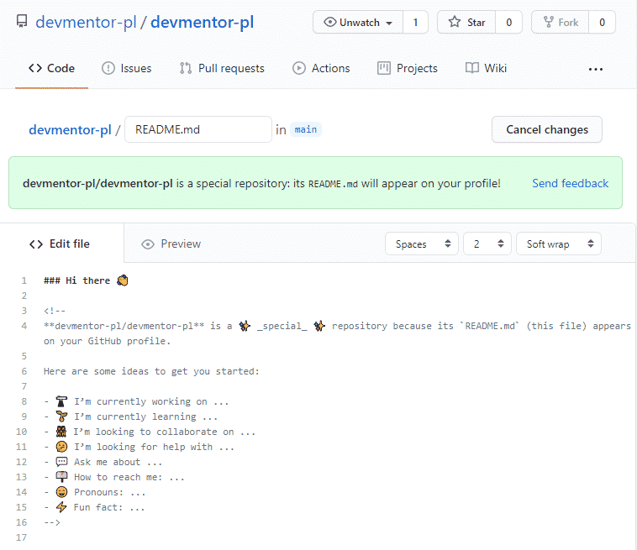
Task: Click the watchers count 1
Action: click(x=416, y=22)
